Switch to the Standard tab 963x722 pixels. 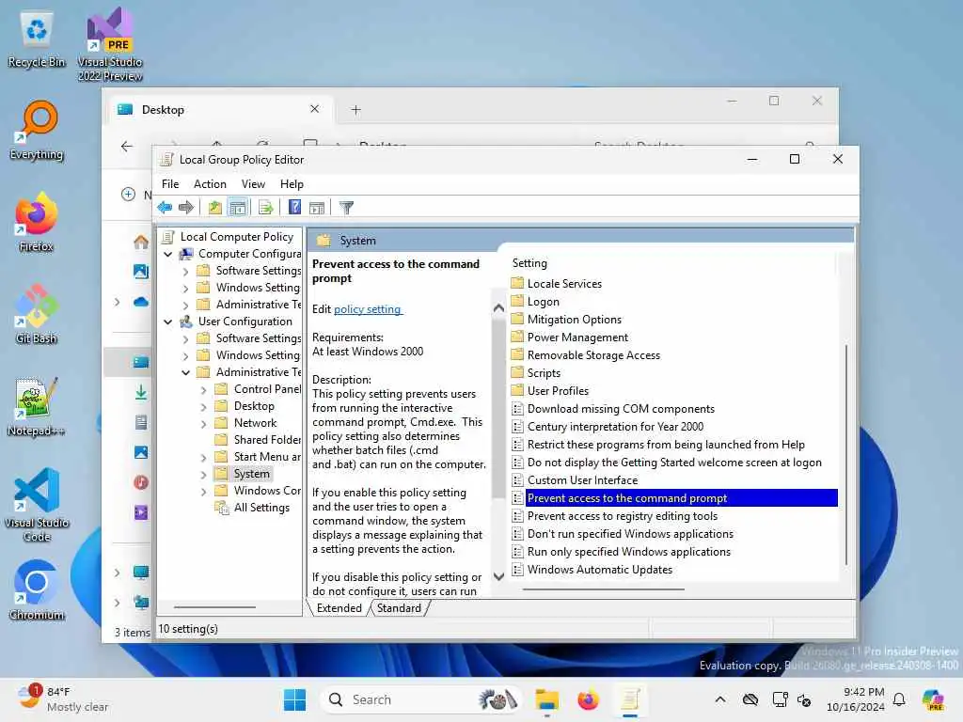pos(399,608)
